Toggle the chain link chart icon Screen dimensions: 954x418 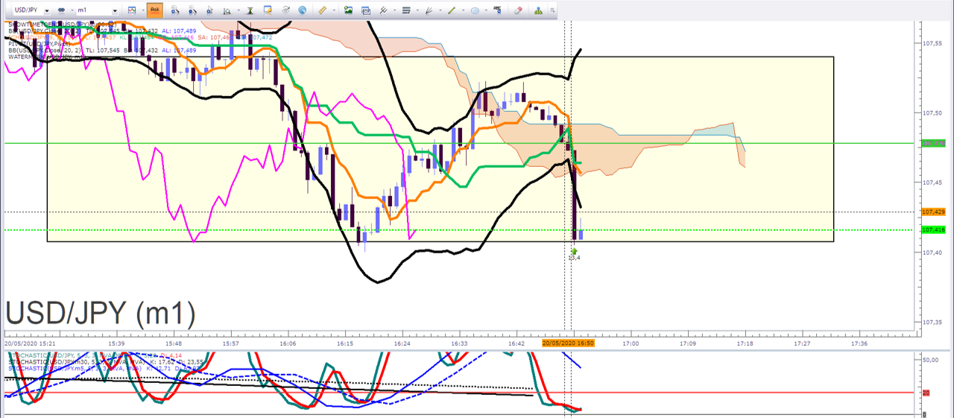[x=61, y=10]
